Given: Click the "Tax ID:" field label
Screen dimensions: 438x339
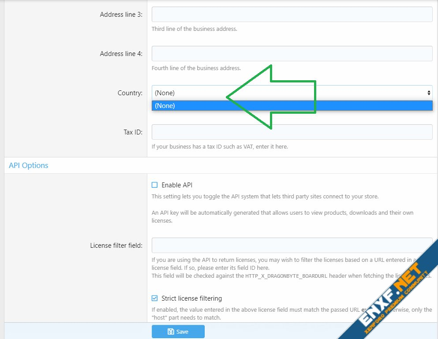Looking at the screenshot, I should coord(133,132).
